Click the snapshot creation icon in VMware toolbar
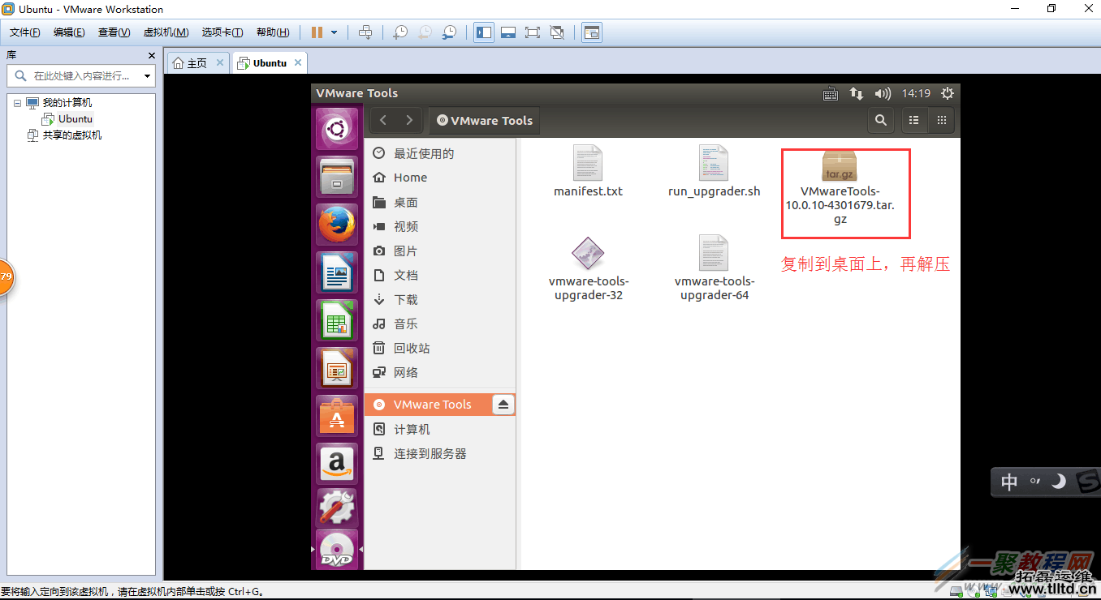The width and height of the screenshot is (1101, 600). 399,32
